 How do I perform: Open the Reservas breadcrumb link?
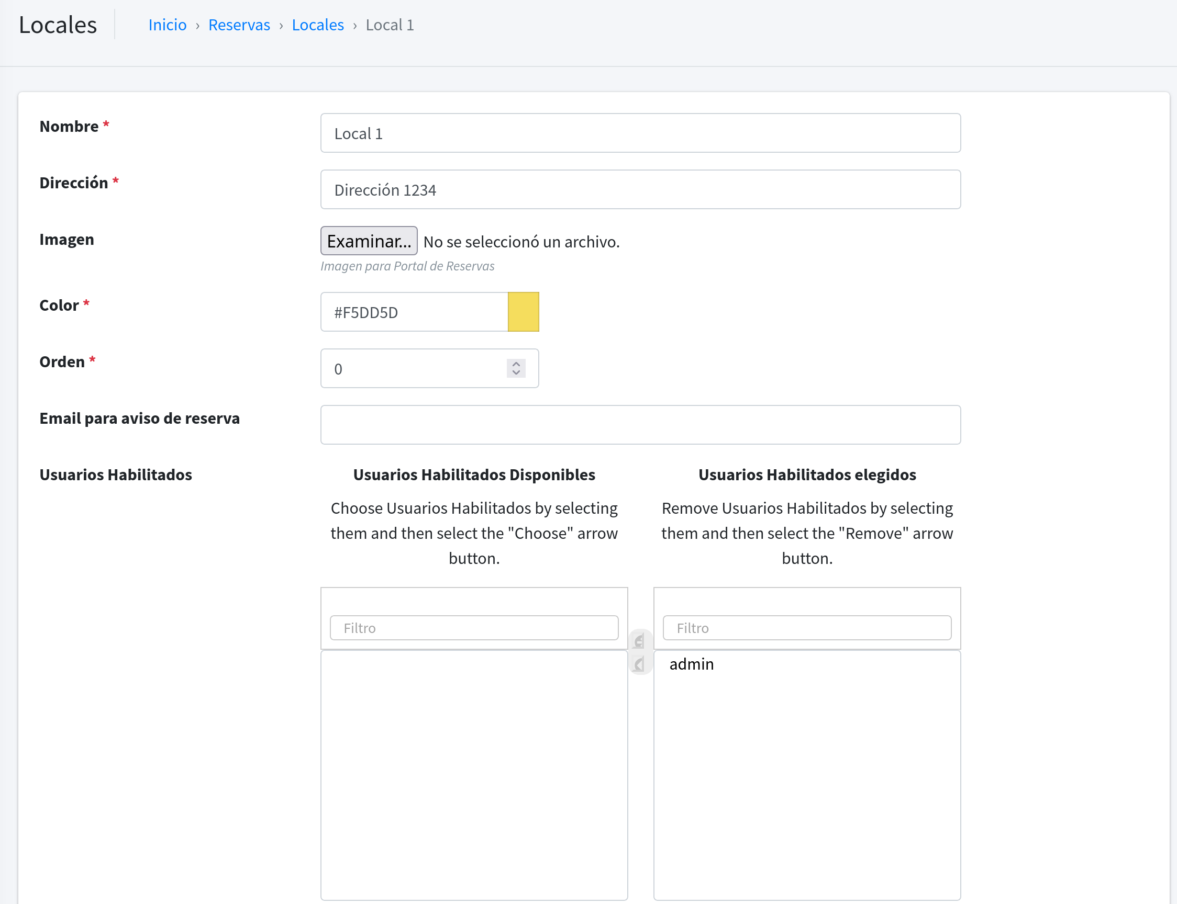point(239,25)
